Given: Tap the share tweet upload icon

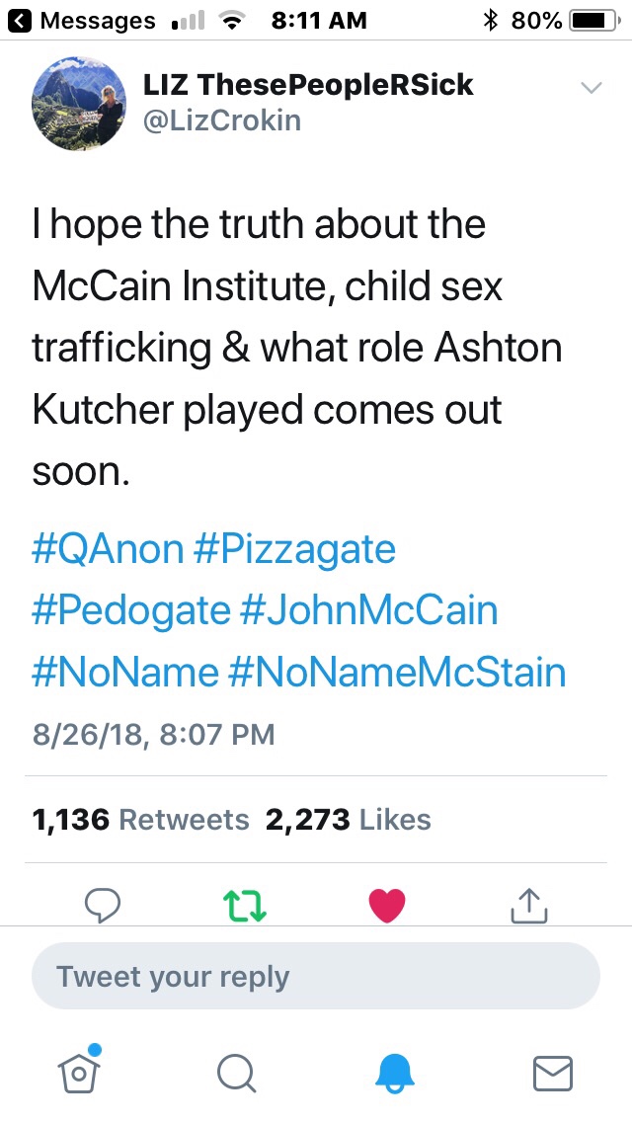Looking at the screenshot, I should tap(528, 904).
